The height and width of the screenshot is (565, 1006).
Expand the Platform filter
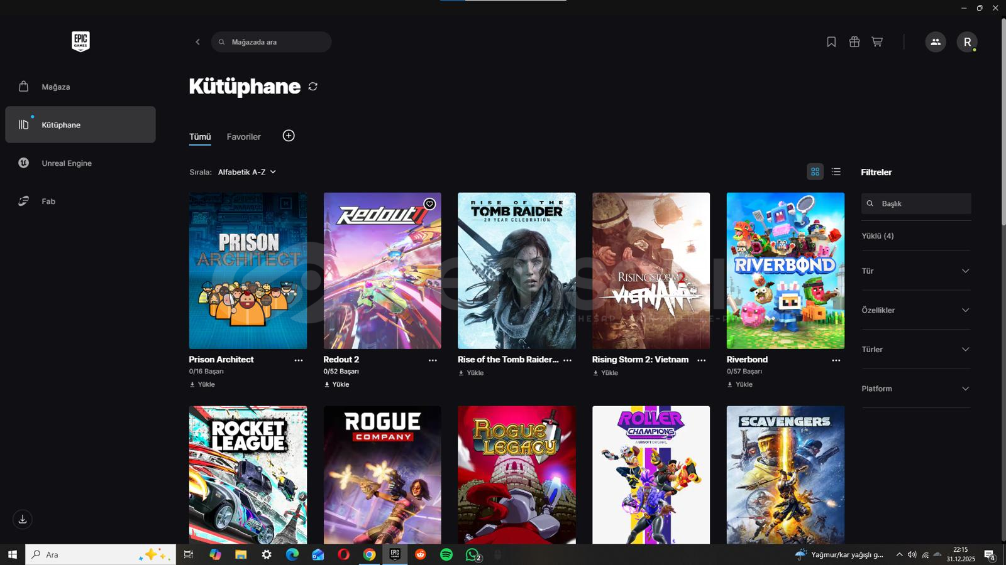coord(916,389)
